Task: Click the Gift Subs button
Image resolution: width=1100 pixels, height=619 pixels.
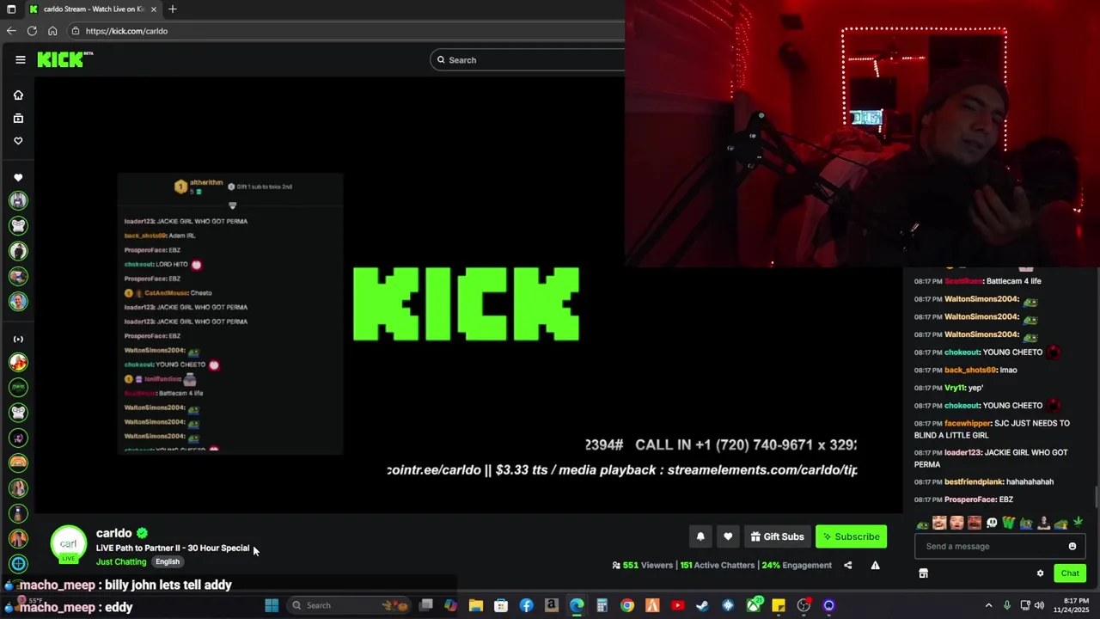Action: tap(777, 536)
